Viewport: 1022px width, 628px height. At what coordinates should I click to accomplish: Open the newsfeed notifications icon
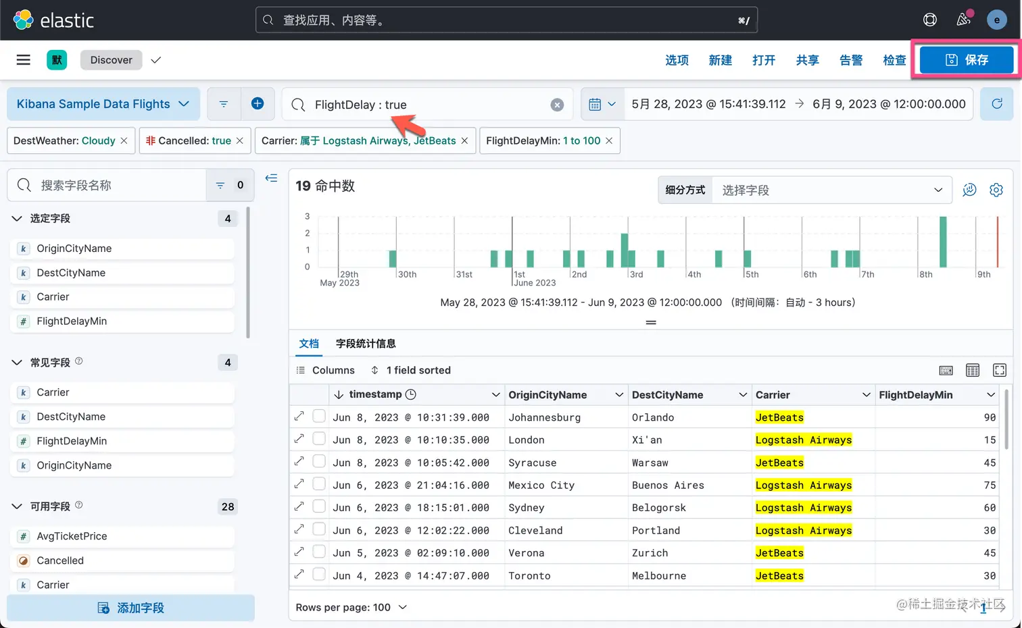(x=964, y=19)
